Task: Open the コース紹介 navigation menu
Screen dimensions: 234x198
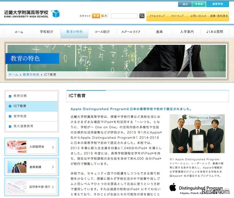Action: point(102,32)
